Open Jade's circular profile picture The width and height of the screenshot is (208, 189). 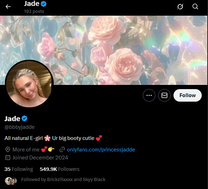[x=29, y=84]
